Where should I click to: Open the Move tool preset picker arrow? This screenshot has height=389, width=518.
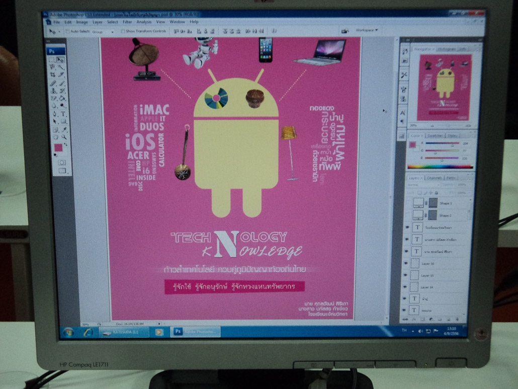pyautogui.click(x=59, y=32)
